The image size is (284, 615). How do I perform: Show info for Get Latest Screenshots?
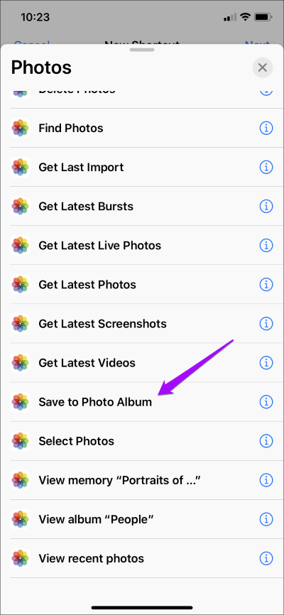click(x=266, y=324)
